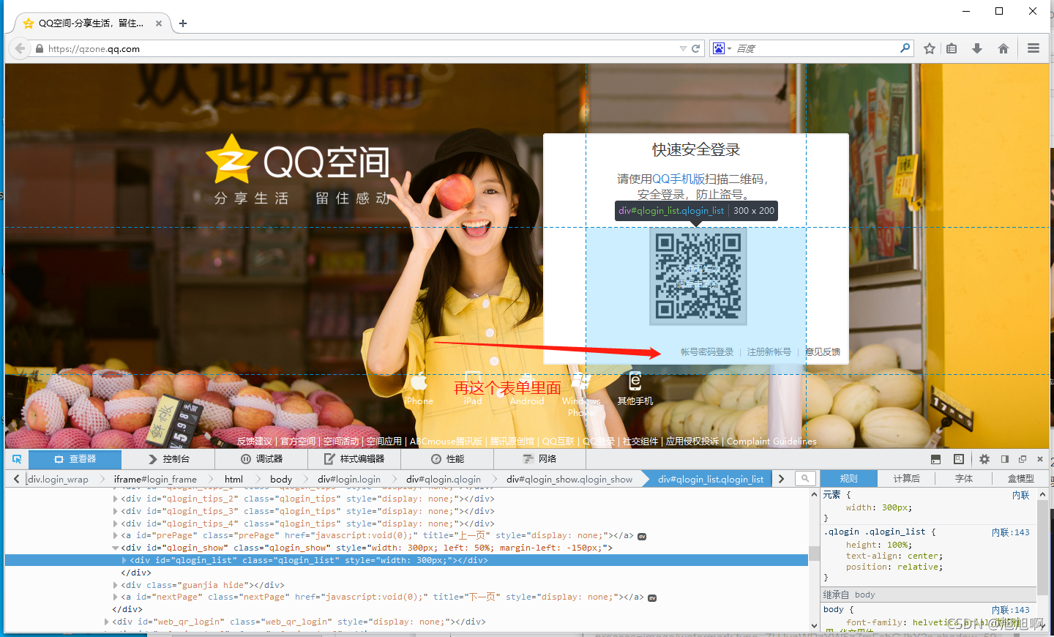The width and height of the screenshot is (1054, 637).
Task: Open the 调试器 debugger tab
Action: coord(261,459)
